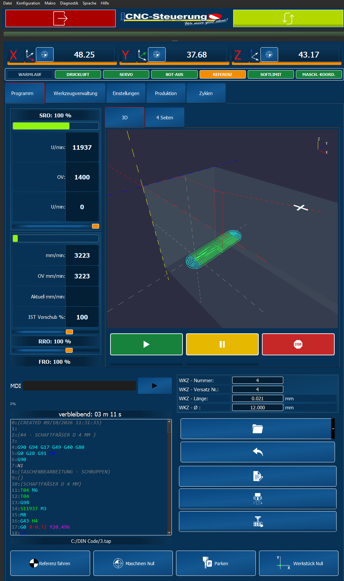Switch to the Werkzeugverwaltung tab

coord(75,93)
